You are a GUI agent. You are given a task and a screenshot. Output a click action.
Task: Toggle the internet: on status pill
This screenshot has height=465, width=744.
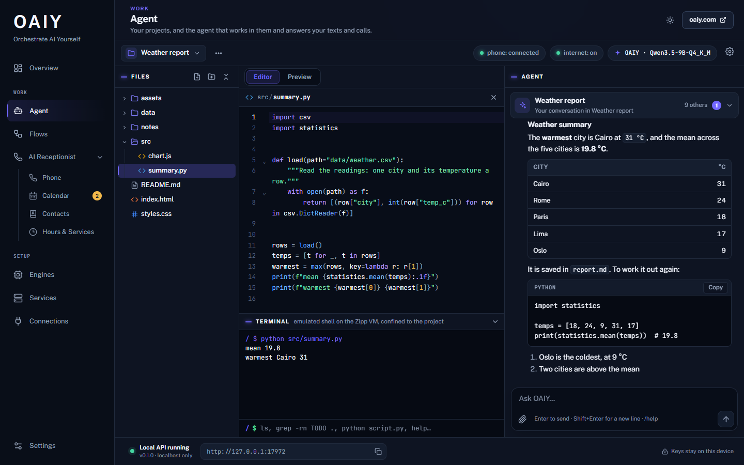pyautogui.click(x=576, y=53)
